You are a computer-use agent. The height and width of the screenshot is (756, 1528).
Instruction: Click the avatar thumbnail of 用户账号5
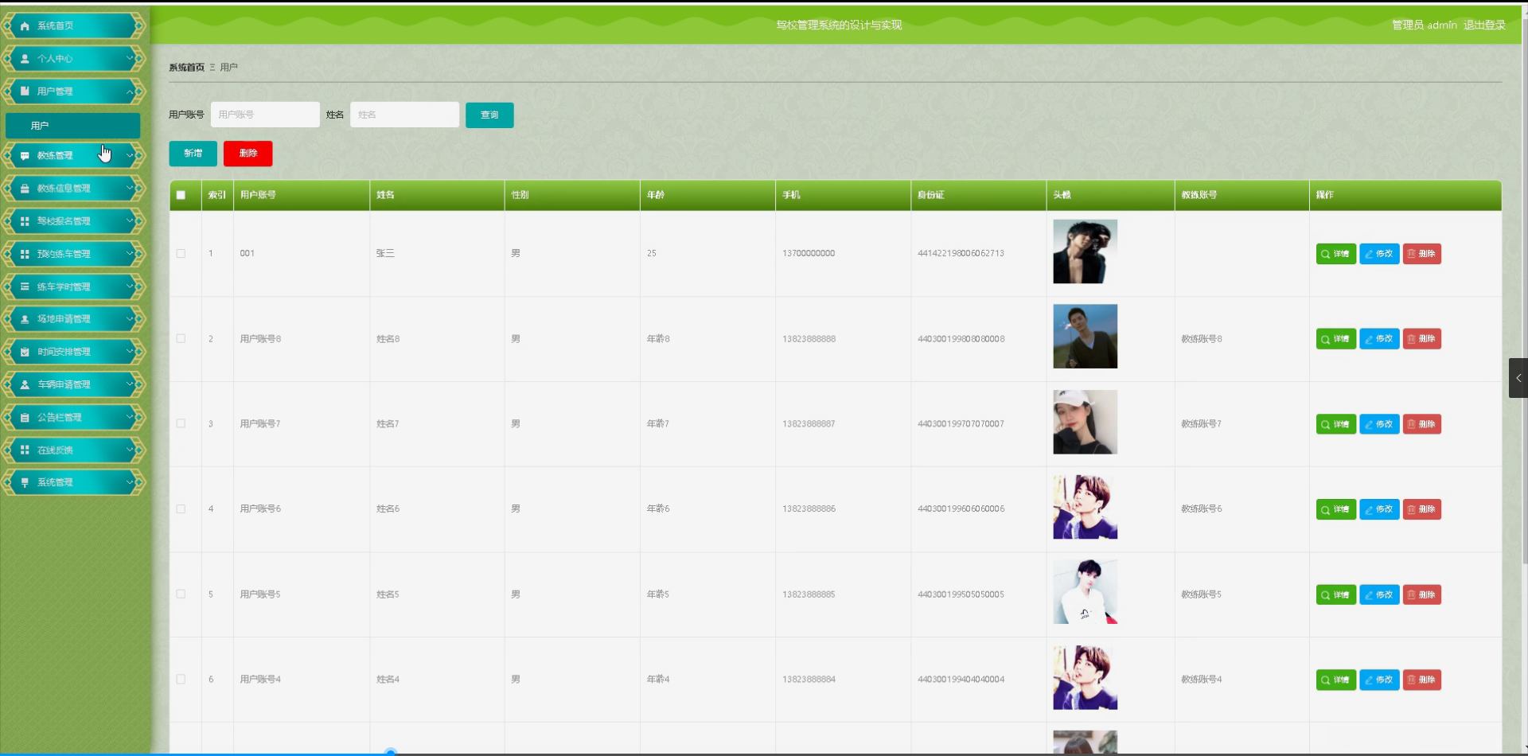pyautogui.click(x=1086, y=592)
